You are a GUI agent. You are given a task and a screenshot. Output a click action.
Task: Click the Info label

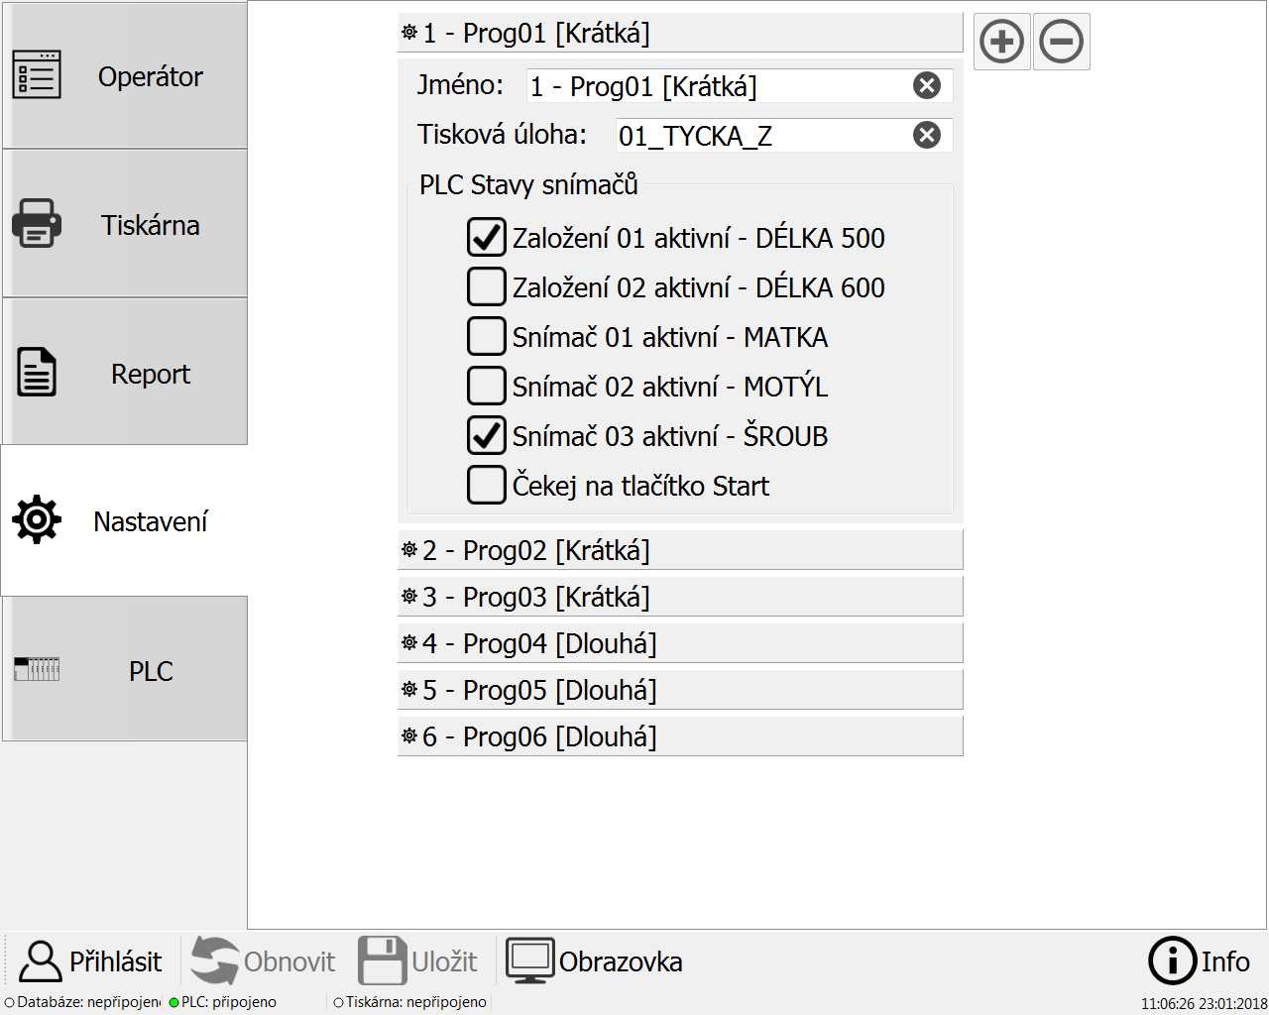tap(1225, 961)
